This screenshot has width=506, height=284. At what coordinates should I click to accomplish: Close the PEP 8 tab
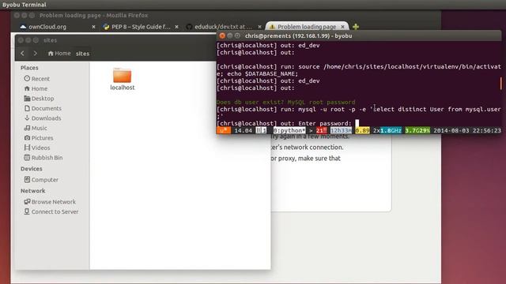pos(176,27)
